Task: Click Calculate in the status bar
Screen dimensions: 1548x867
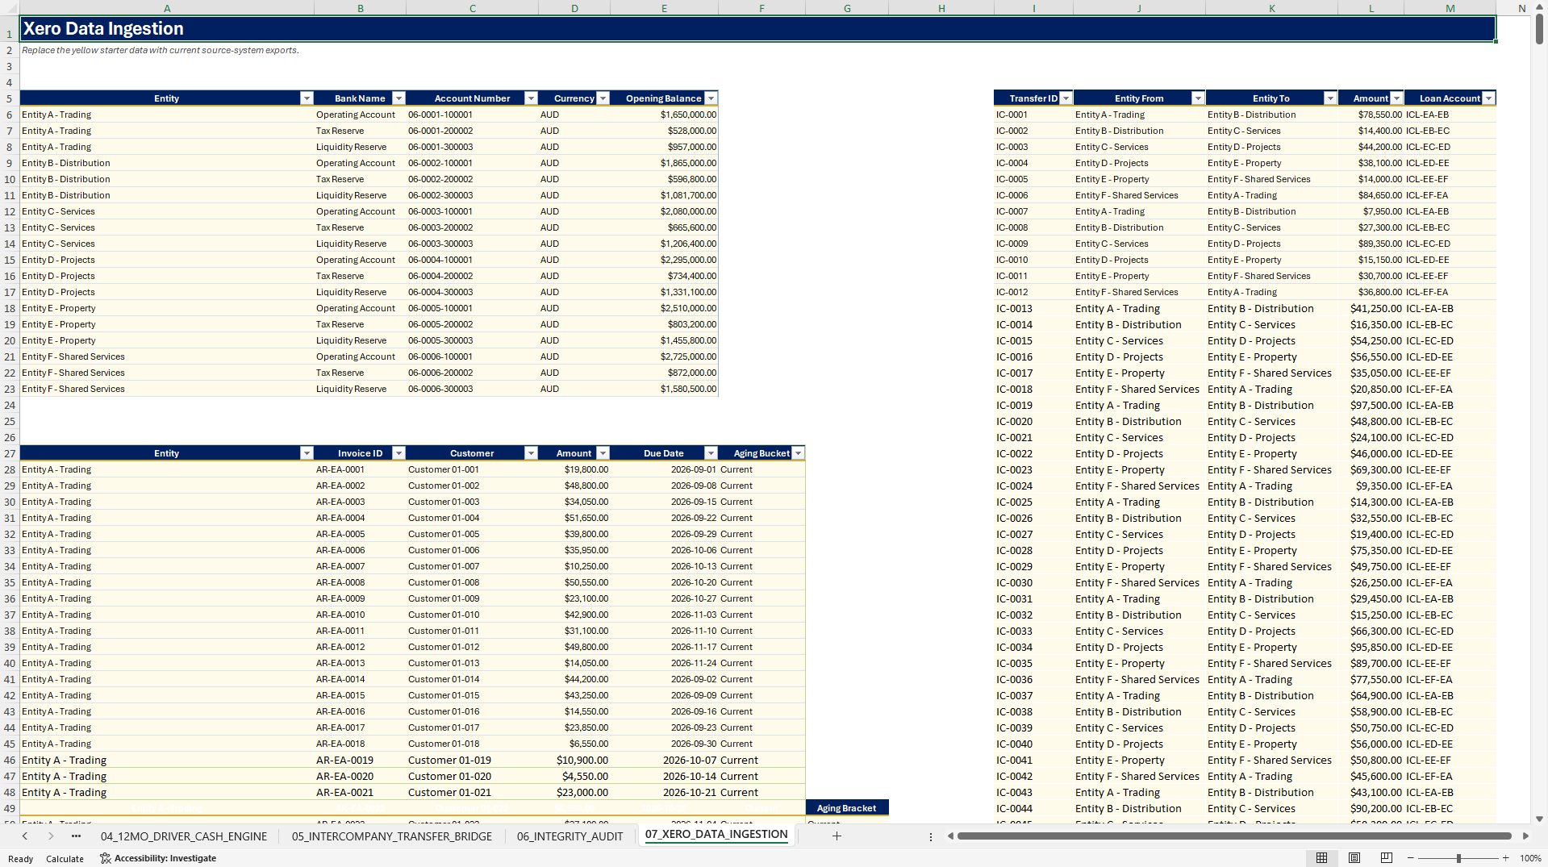Action: [x=65, y=859]
